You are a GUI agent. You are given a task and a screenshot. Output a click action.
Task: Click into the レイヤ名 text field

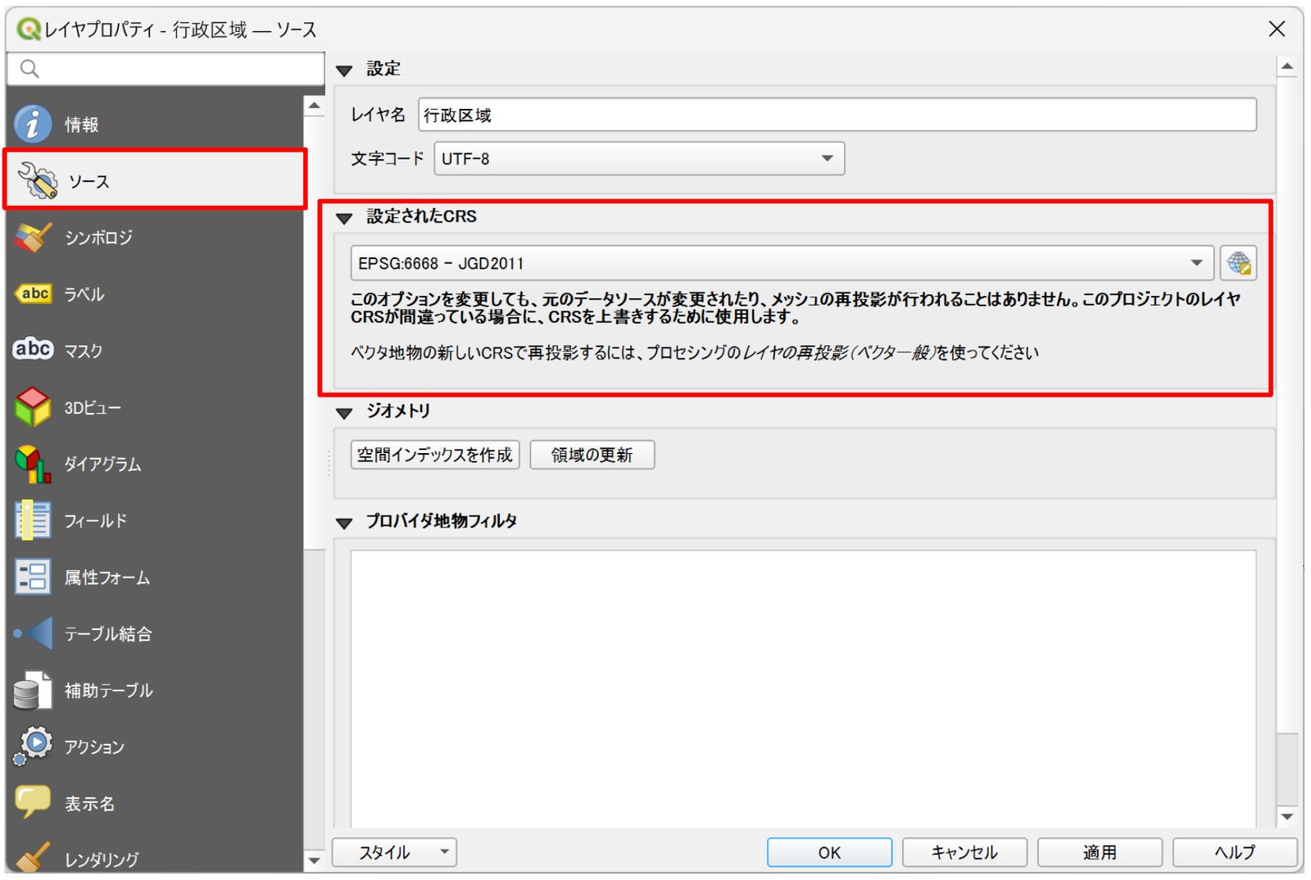[837, 115]
